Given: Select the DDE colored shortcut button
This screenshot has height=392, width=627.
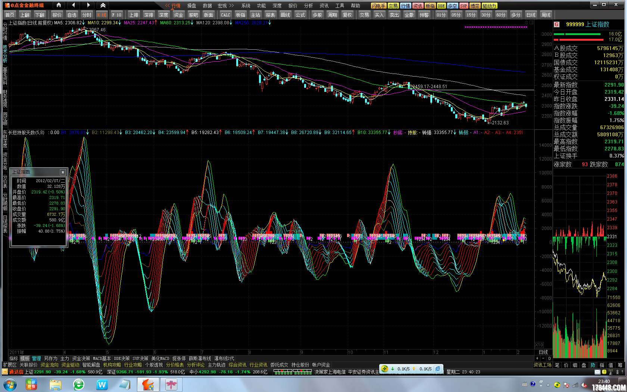Looking at the screenshot, I should click(441, 6).
